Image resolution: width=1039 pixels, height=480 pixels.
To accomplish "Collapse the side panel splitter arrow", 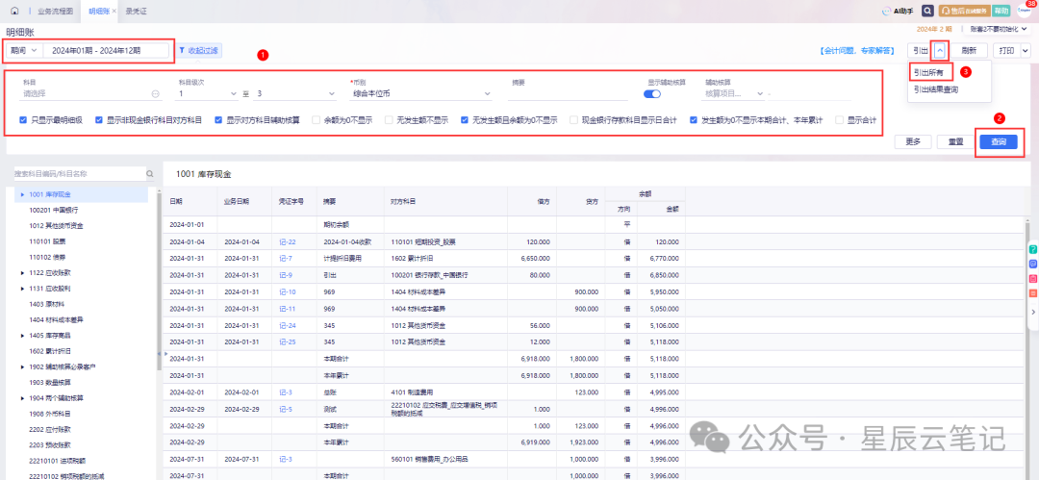I will click(x=159, y=354).
